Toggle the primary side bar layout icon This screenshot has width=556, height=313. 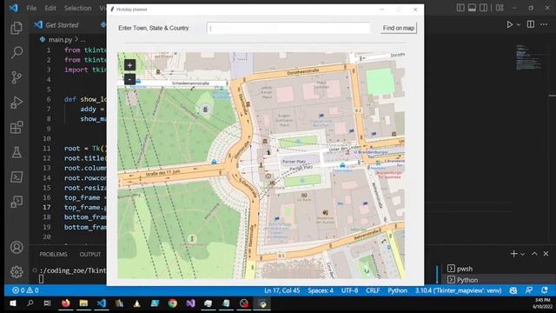(x=460, y=8)
